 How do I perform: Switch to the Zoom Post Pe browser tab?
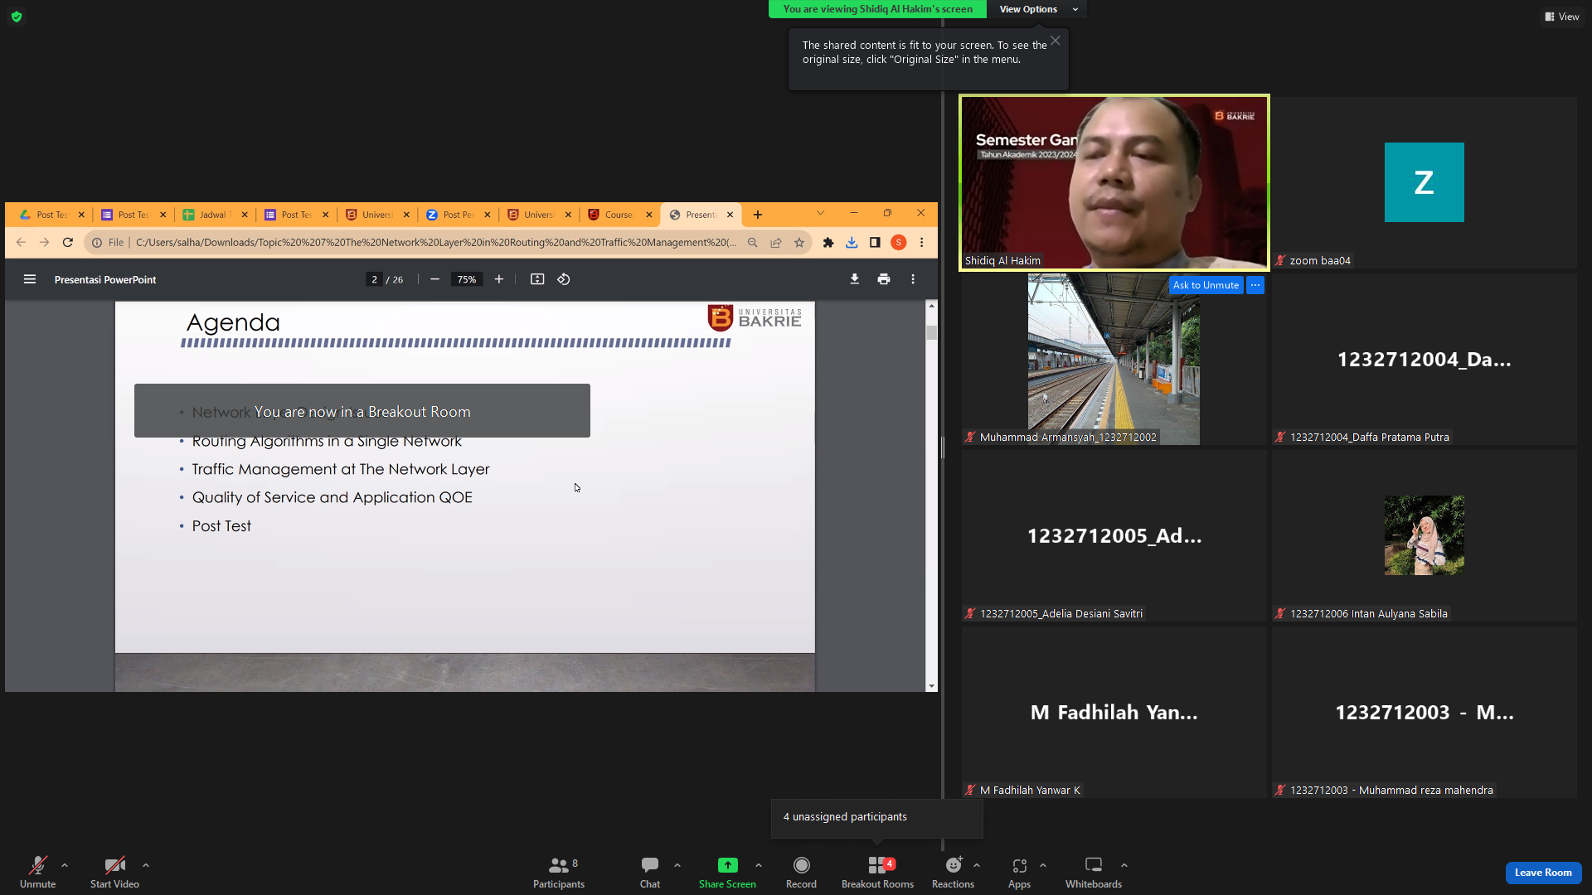point(458,215)
